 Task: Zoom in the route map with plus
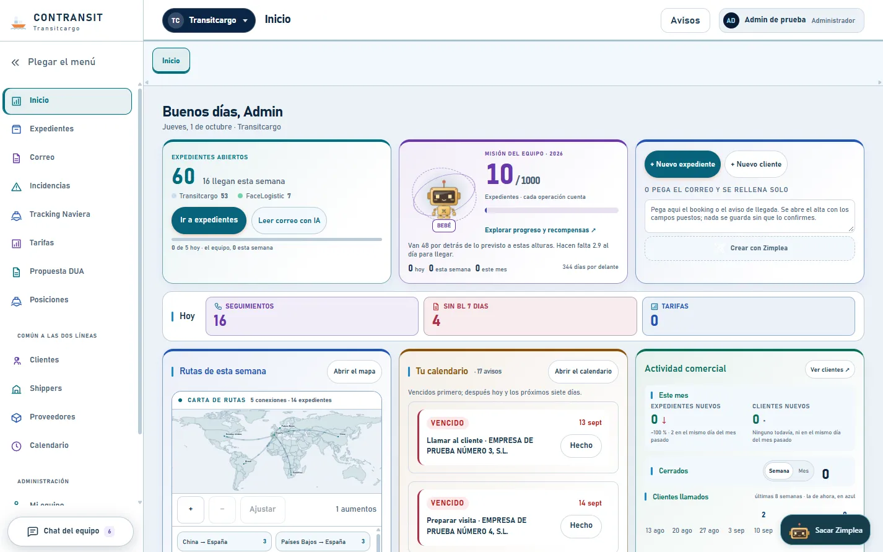tap(191, 509)
